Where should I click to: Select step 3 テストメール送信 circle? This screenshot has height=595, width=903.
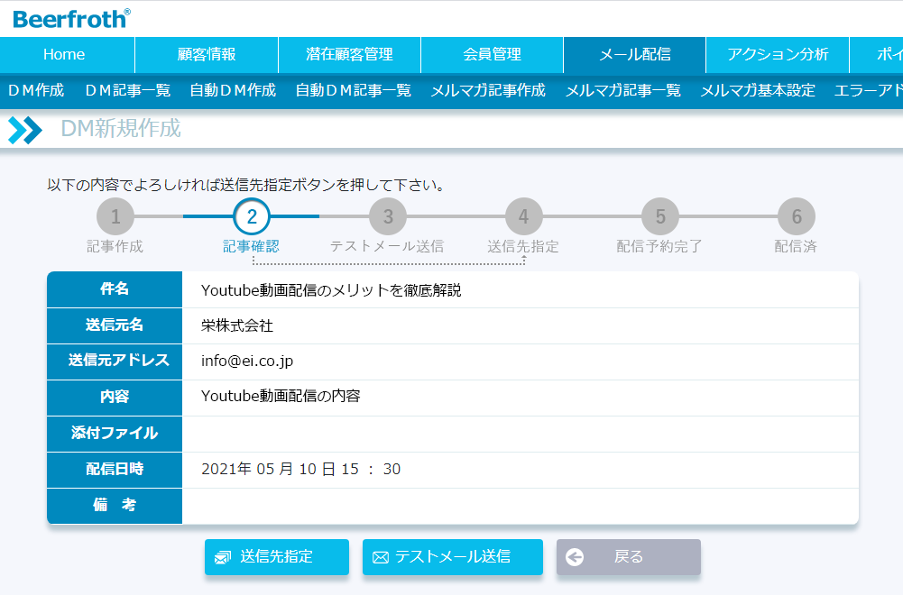pos(388,216)
